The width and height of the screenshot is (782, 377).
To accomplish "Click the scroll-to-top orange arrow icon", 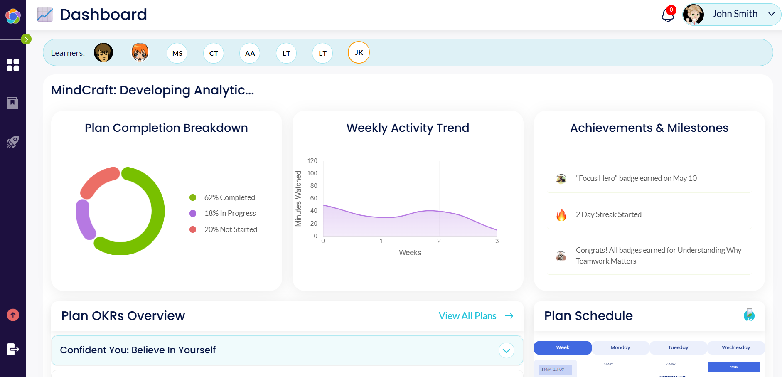I will 13,315.
